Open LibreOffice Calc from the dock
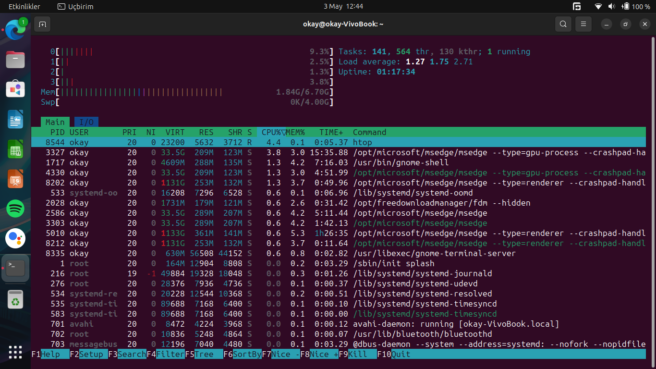This screenshot has width=656, height=369. [15, 149]
